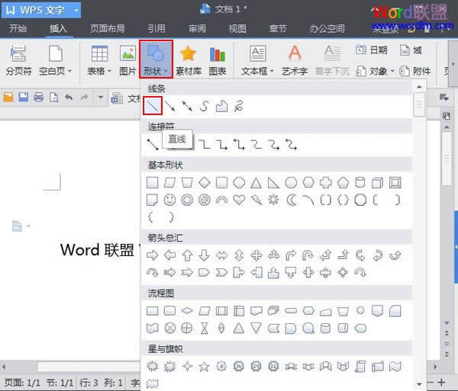This screenshot has height=391, width=458.
Task: Expand the 形状 shapes dropdown
Action: click(156, 61)
